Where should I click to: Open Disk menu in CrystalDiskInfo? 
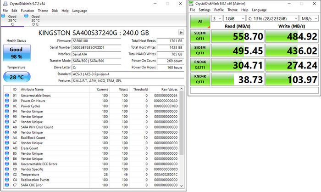(55, 11)
